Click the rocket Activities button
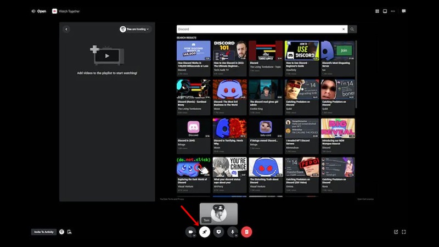This screenshot has height=247, width=439. (205, 232)
